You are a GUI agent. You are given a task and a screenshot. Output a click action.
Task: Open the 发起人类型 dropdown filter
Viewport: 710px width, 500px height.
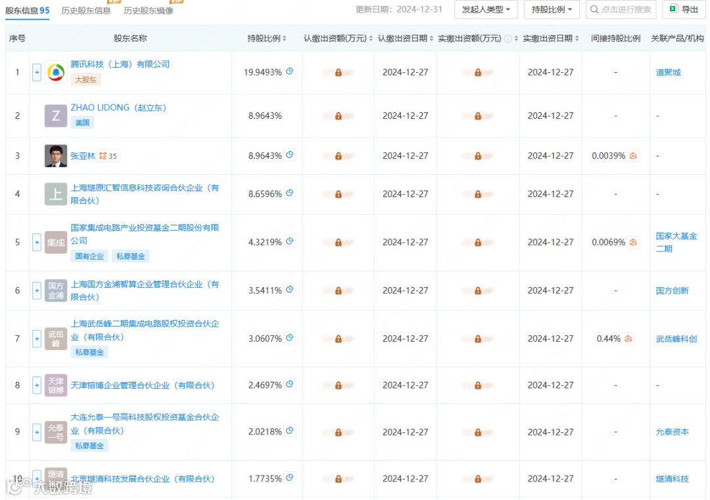(486, 9)
